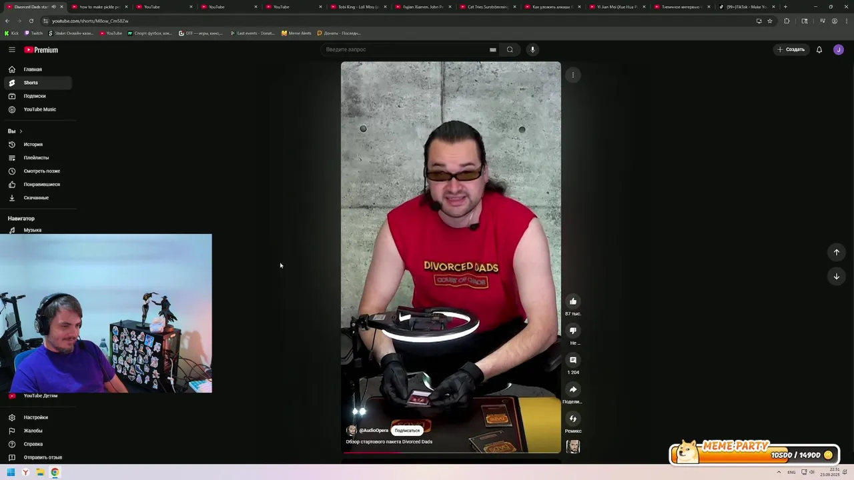Open Подписки in the sidebar

pyautogui.click(x=37, y=96)
